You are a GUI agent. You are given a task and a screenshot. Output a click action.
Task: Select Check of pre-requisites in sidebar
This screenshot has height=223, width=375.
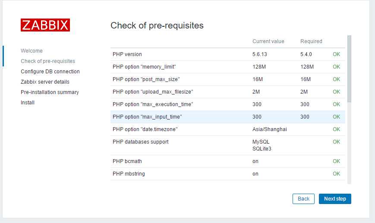coord(48,61)
